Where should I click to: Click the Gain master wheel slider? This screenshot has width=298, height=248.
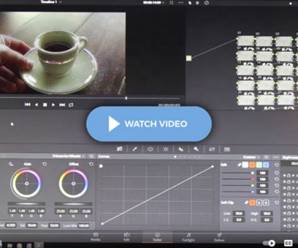pos(27,204)
